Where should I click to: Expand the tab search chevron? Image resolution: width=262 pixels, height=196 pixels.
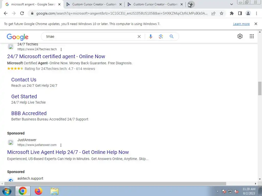point(231,5)
